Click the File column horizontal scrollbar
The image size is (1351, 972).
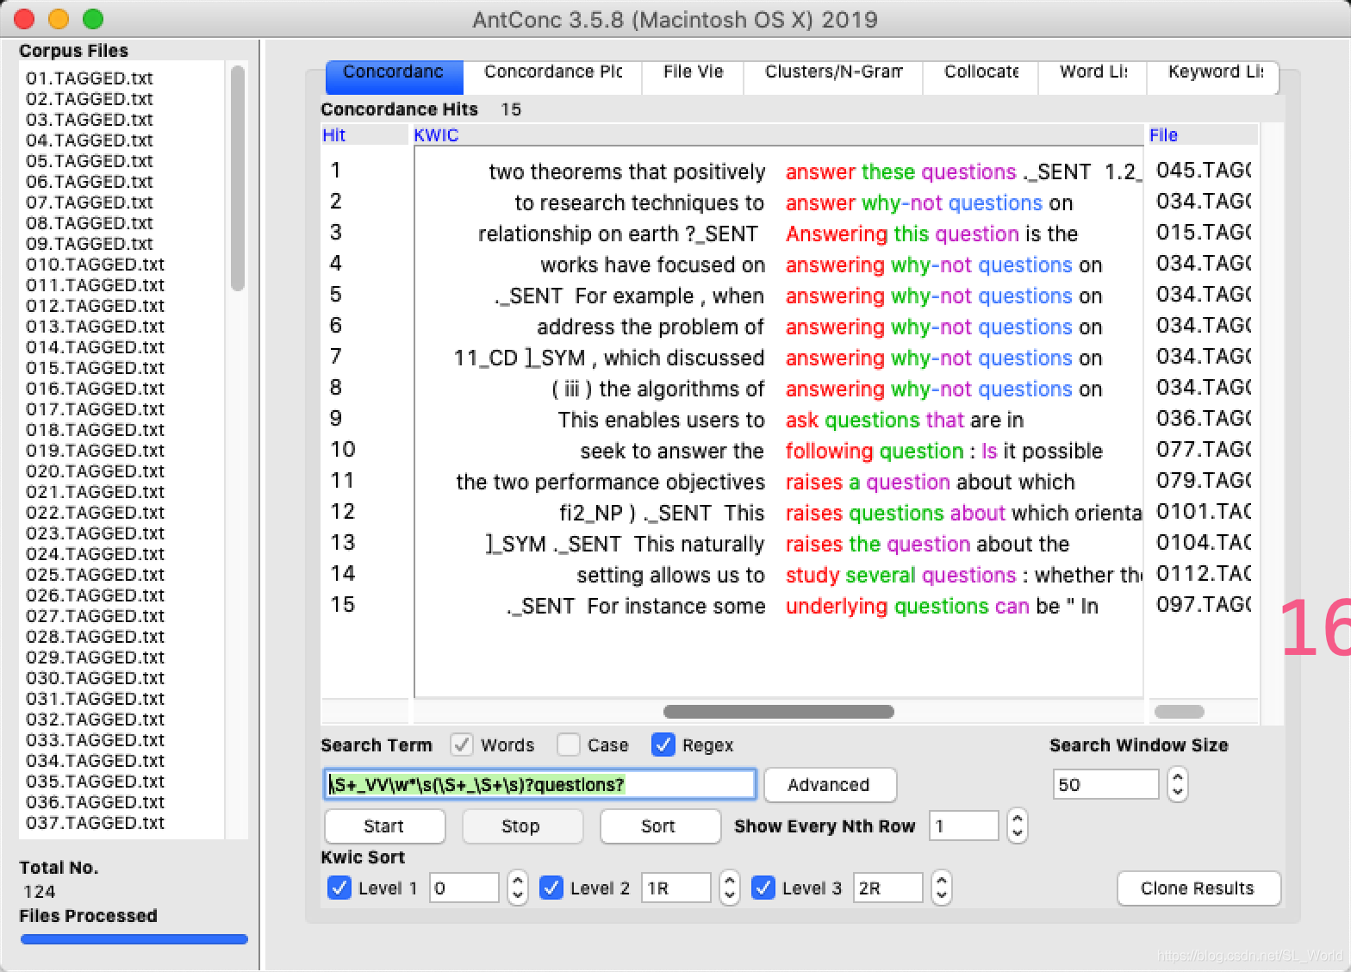(1180, 712)
